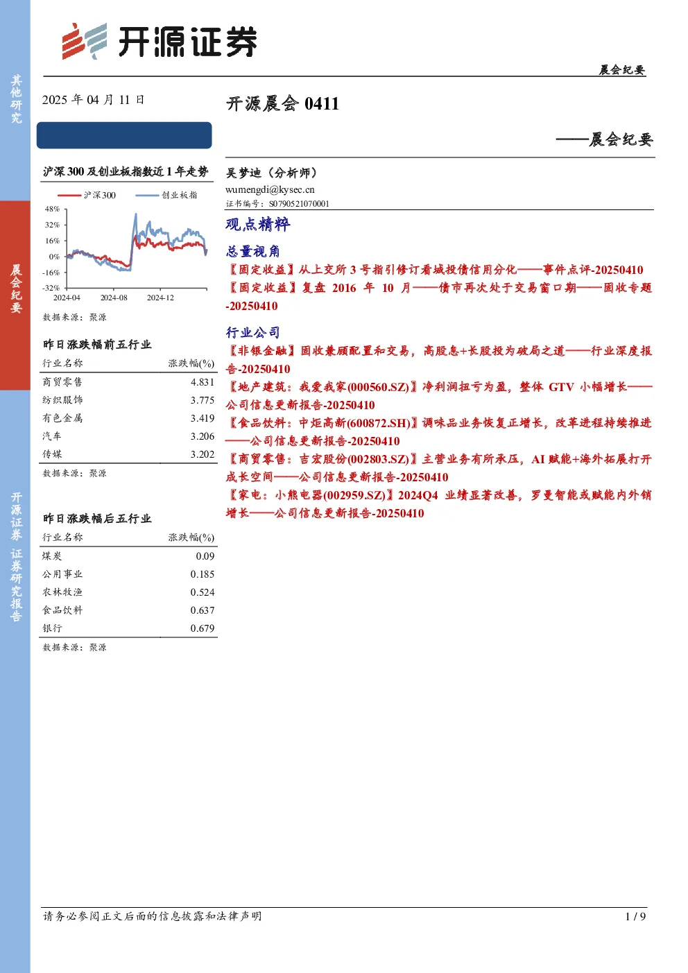Screen dimensions: 688x973
Task: Click the page number 1 / 9
Action: [635, 916]
